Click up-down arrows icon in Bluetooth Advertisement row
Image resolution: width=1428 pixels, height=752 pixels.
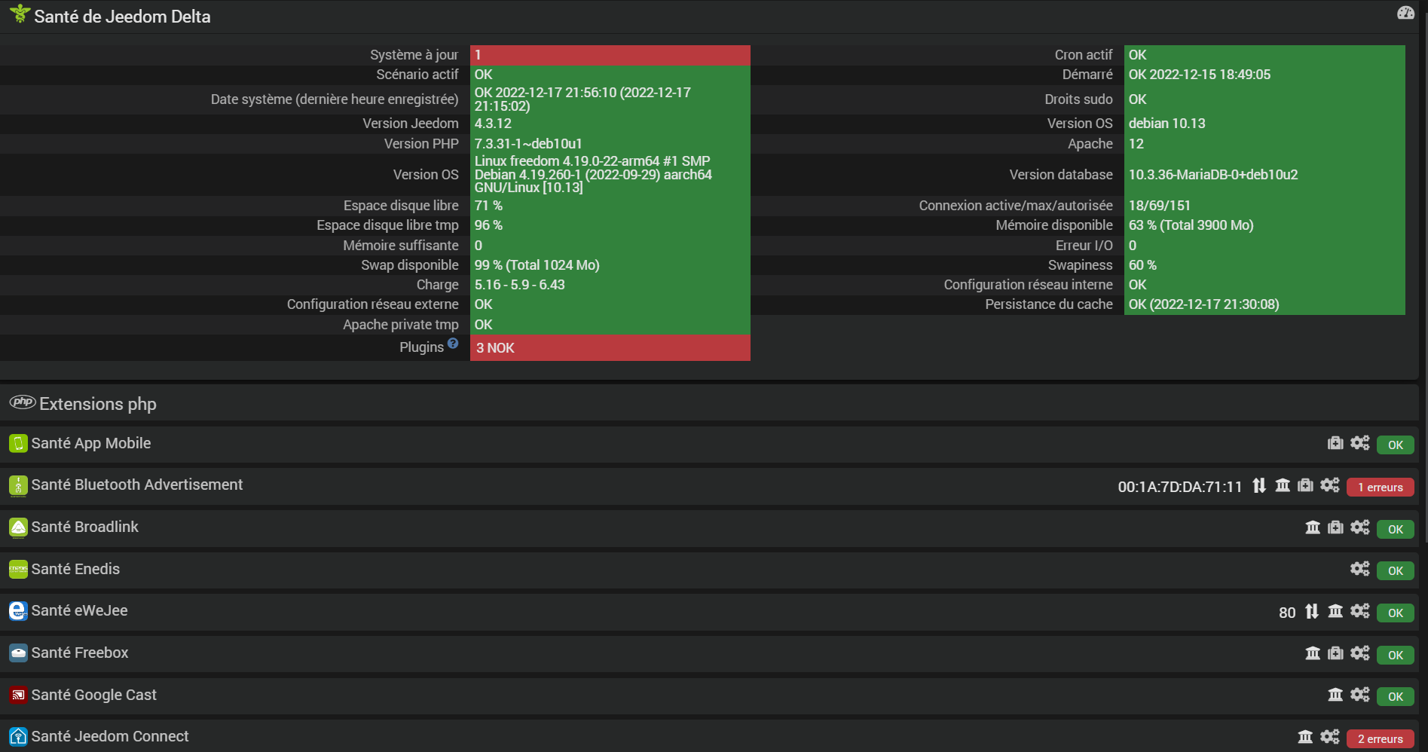[1259, 486]
